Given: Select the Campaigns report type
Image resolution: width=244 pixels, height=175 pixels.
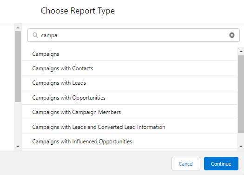Looking at the screenshot, I should click(x=130, y=54).
